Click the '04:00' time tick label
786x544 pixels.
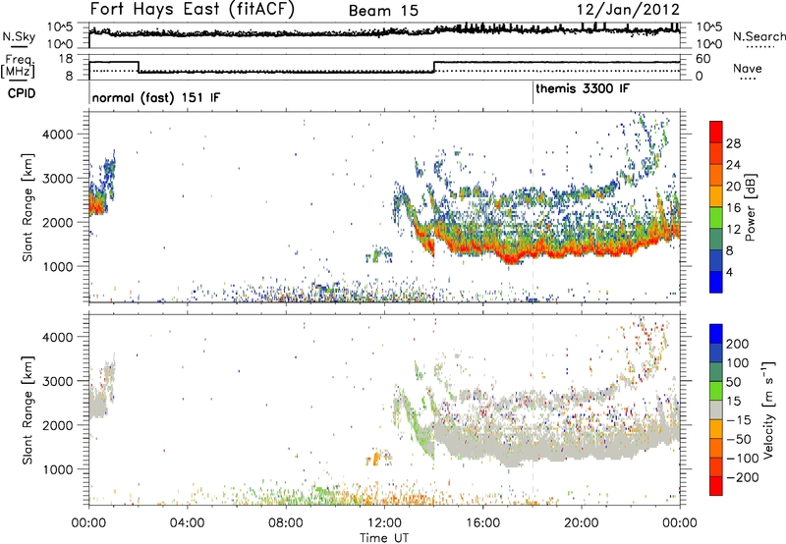(187, 523)
